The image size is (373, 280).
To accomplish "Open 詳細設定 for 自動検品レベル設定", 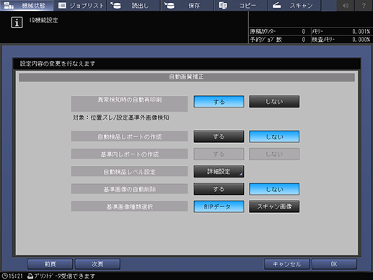I will pyautogui.click(x=219, y=171).
